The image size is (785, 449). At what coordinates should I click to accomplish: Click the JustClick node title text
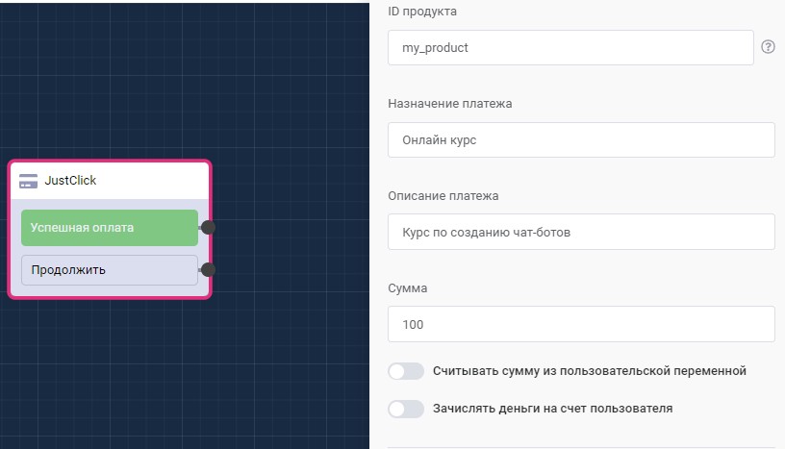tap(70, 181)
